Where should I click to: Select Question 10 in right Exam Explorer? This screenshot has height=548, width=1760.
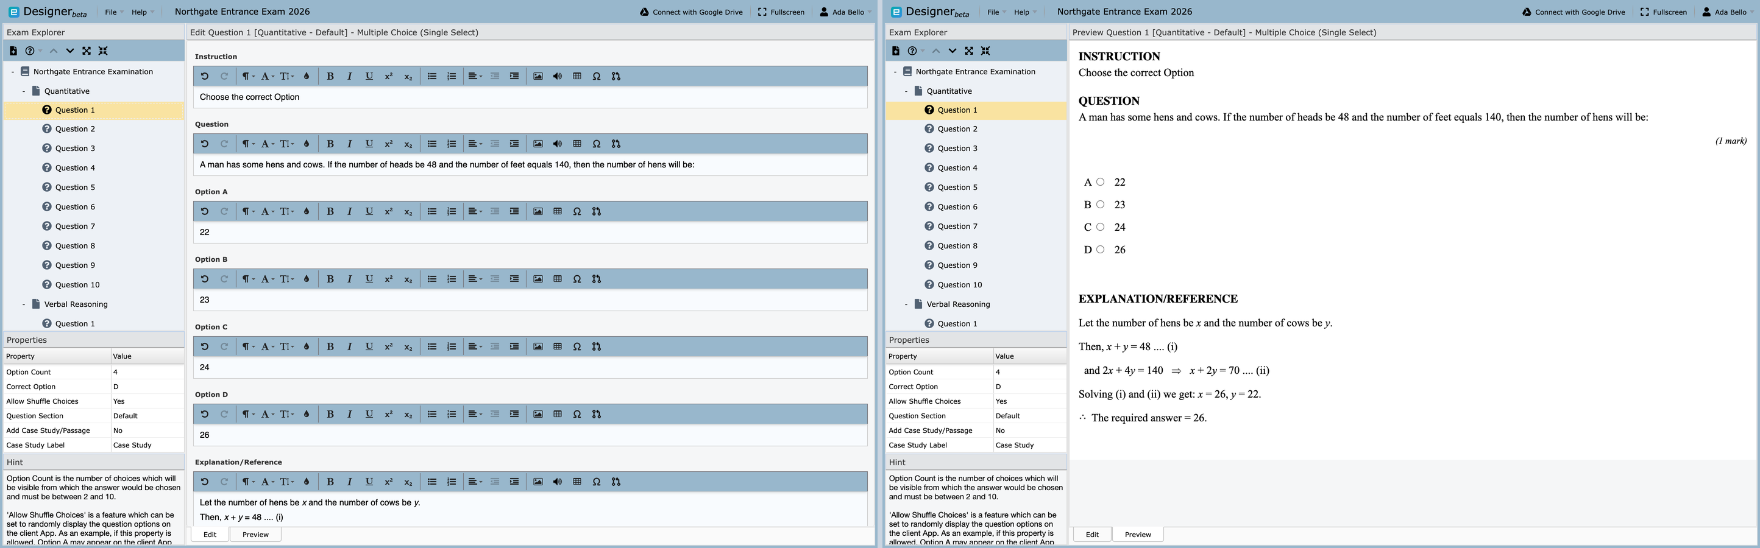pyautogui.click(x=960, y=284)
